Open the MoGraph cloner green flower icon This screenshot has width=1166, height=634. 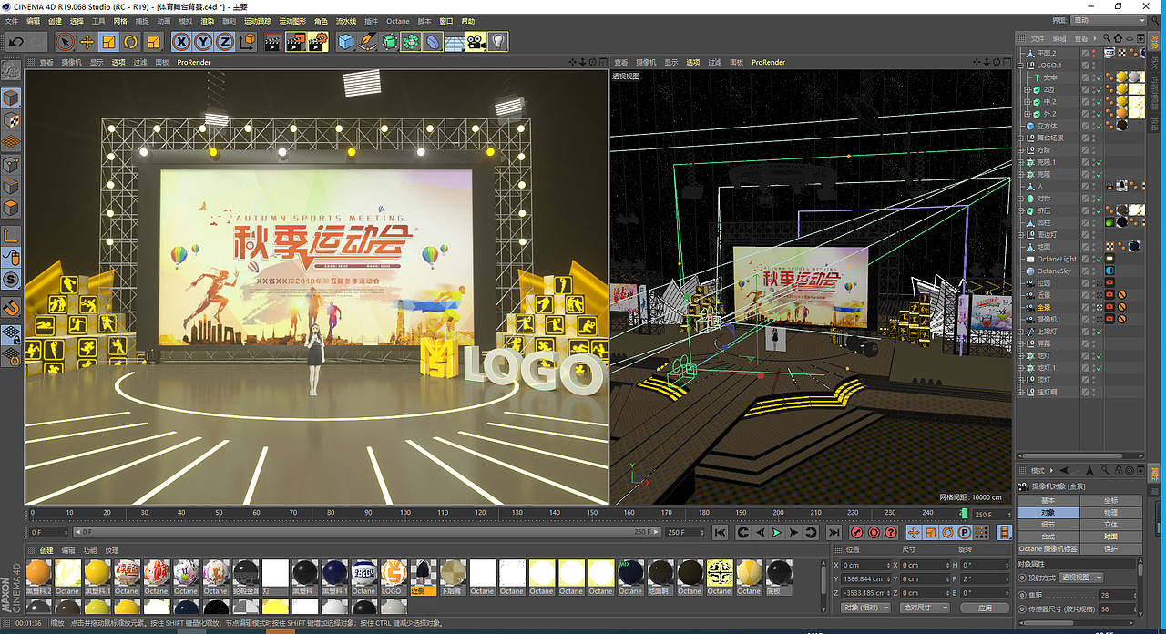412,42
